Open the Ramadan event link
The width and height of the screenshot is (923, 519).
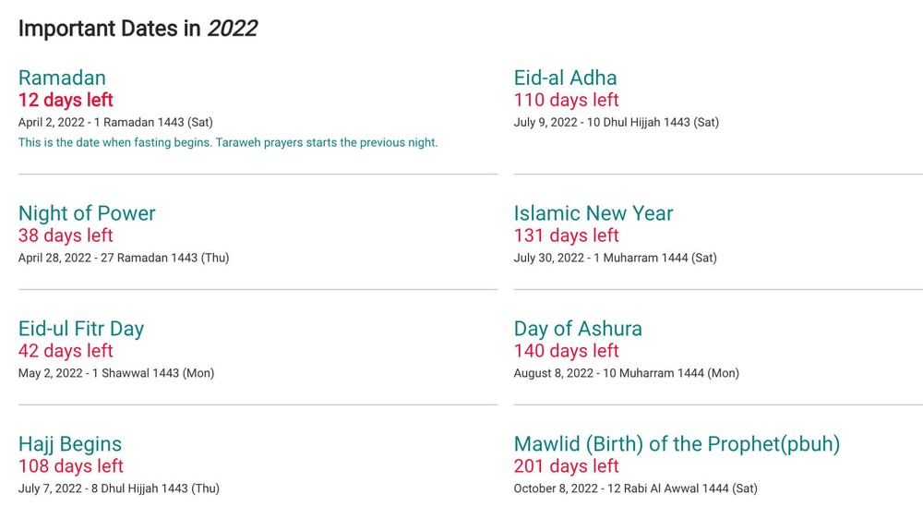pos(62,78)
